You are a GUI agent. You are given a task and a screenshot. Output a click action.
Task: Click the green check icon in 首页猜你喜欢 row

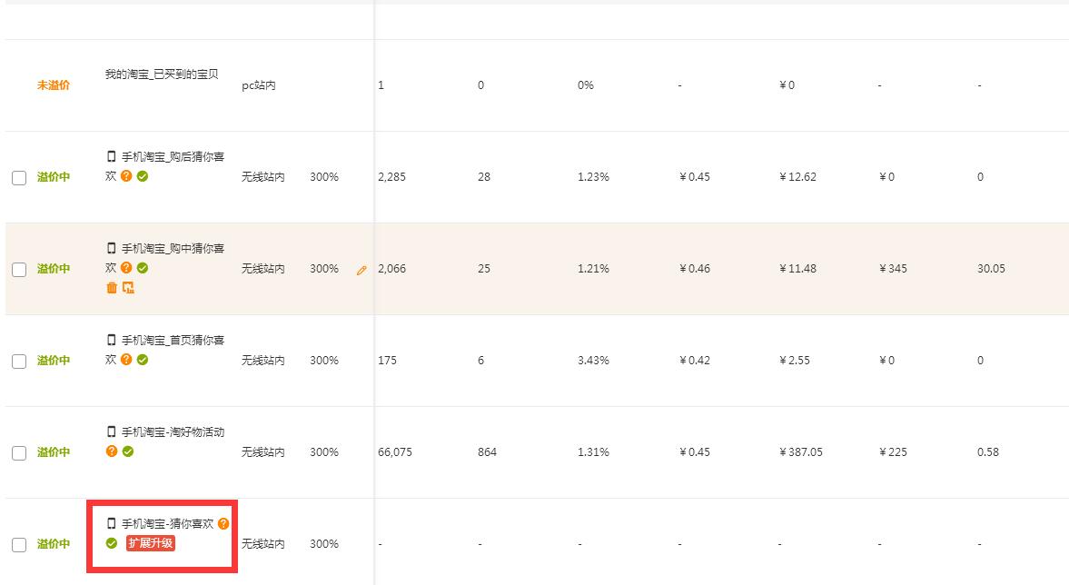143,360
